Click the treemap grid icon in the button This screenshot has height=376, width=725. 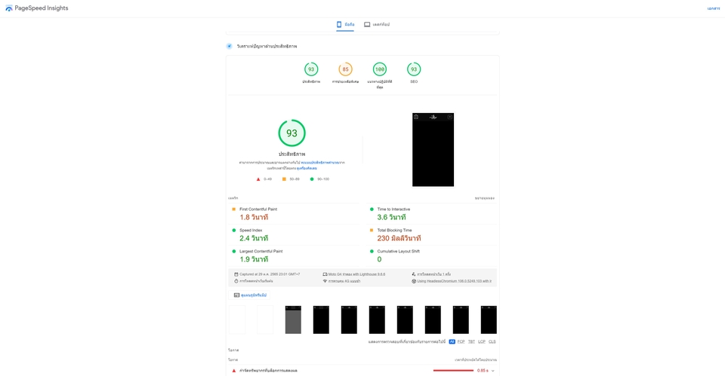pyautogui.click(x=236, y=295)
